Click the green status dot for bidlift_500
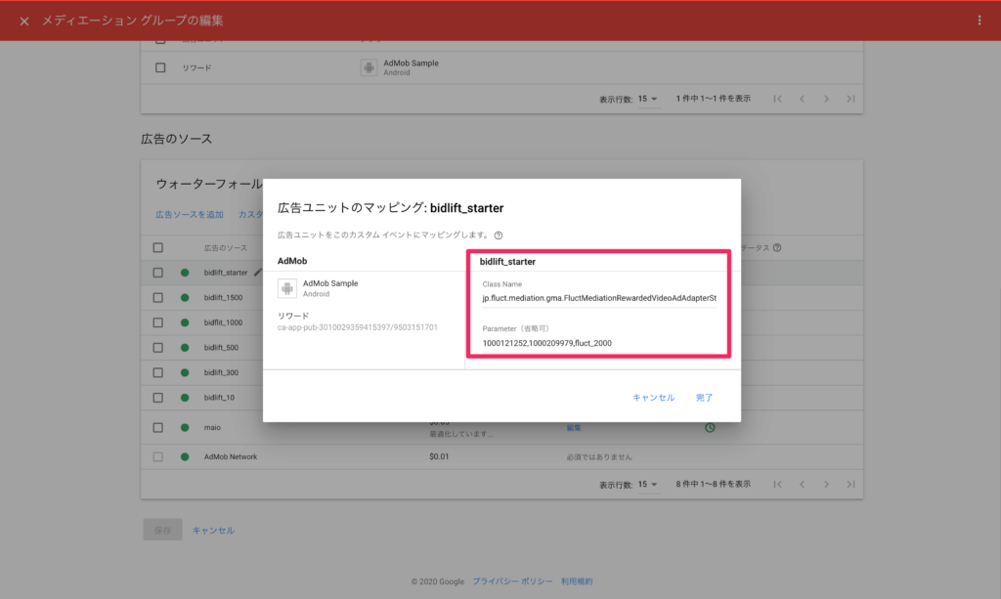 click(x=185, y=348)
